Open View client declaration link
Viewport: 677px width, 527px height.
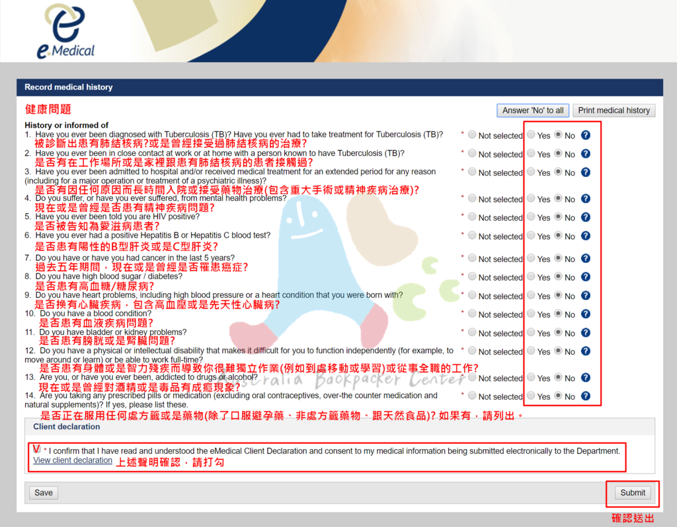73,460
